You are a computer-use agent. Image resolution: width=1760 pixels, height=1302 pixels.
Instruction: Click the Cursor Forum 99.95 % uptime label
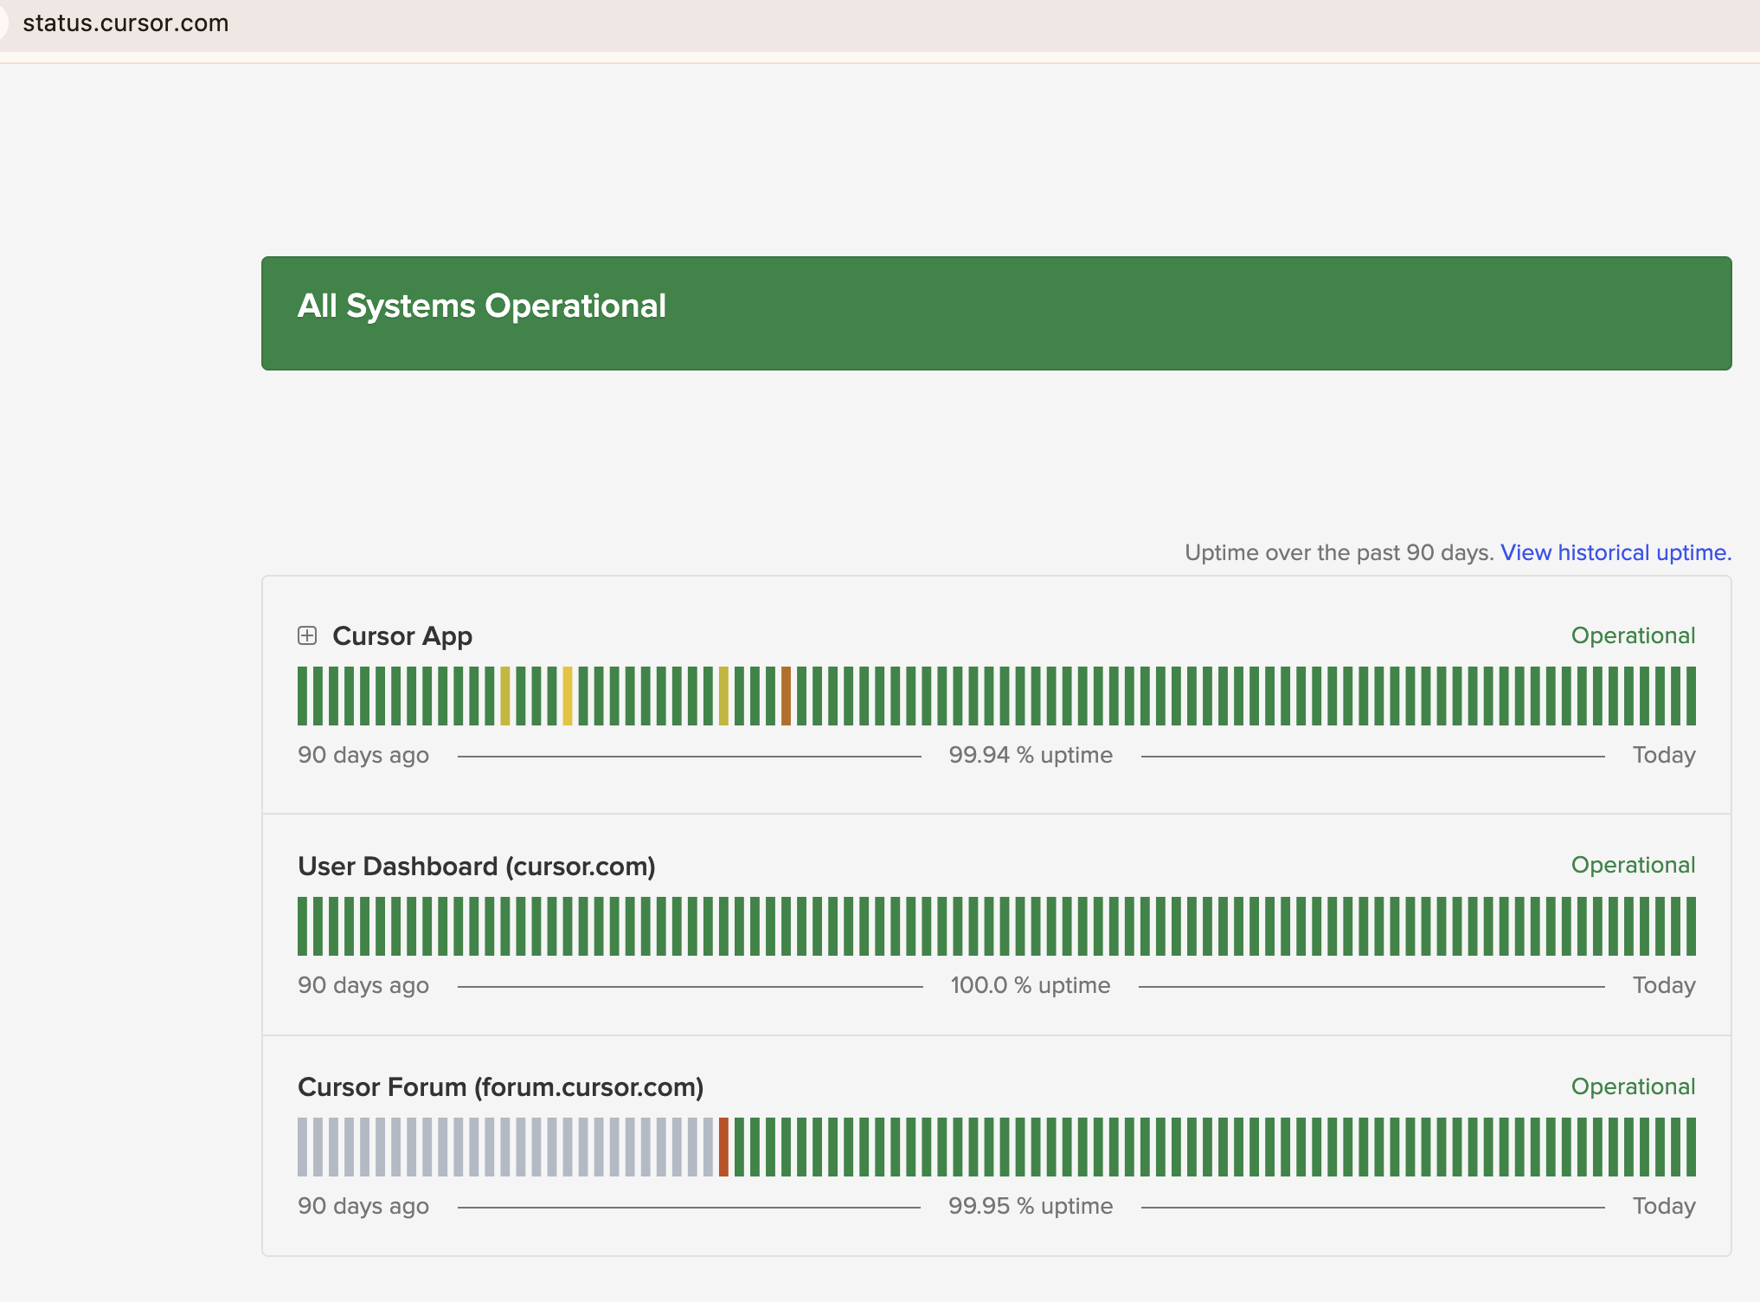point(1031,1206)
